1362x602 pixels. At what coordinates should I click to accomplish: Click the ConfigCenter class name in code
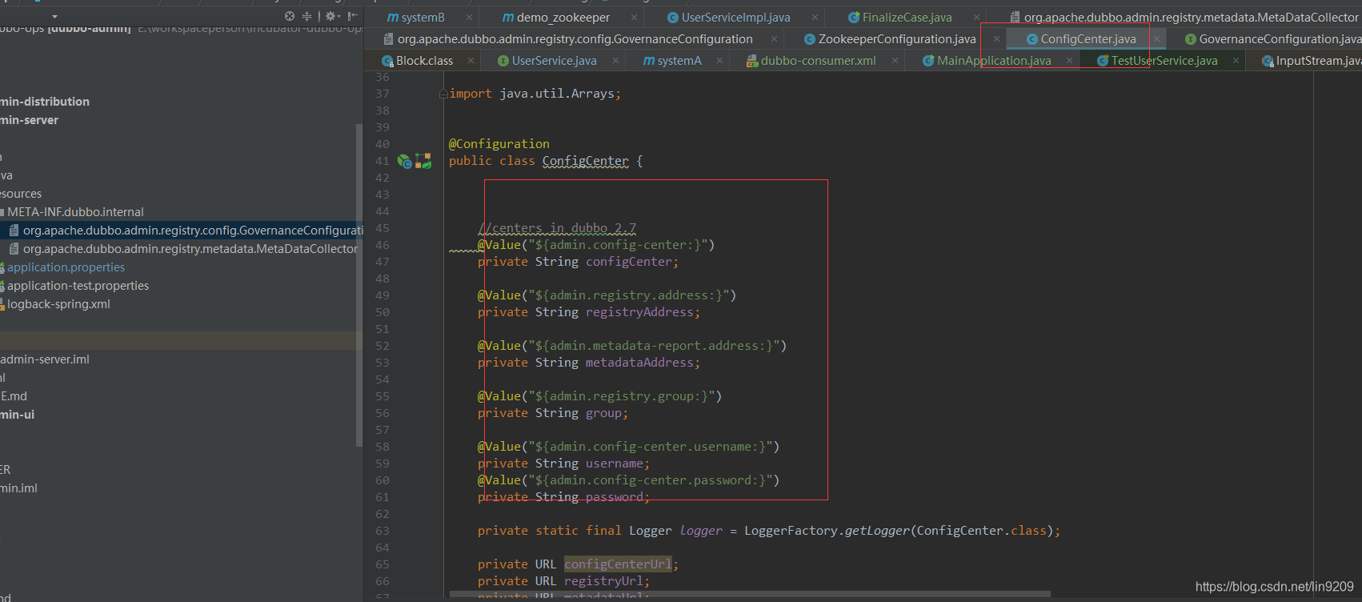click(586, 161)
